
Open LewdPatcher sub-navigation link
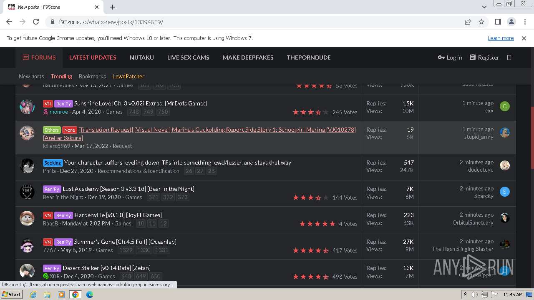click(x=128, y=76)
